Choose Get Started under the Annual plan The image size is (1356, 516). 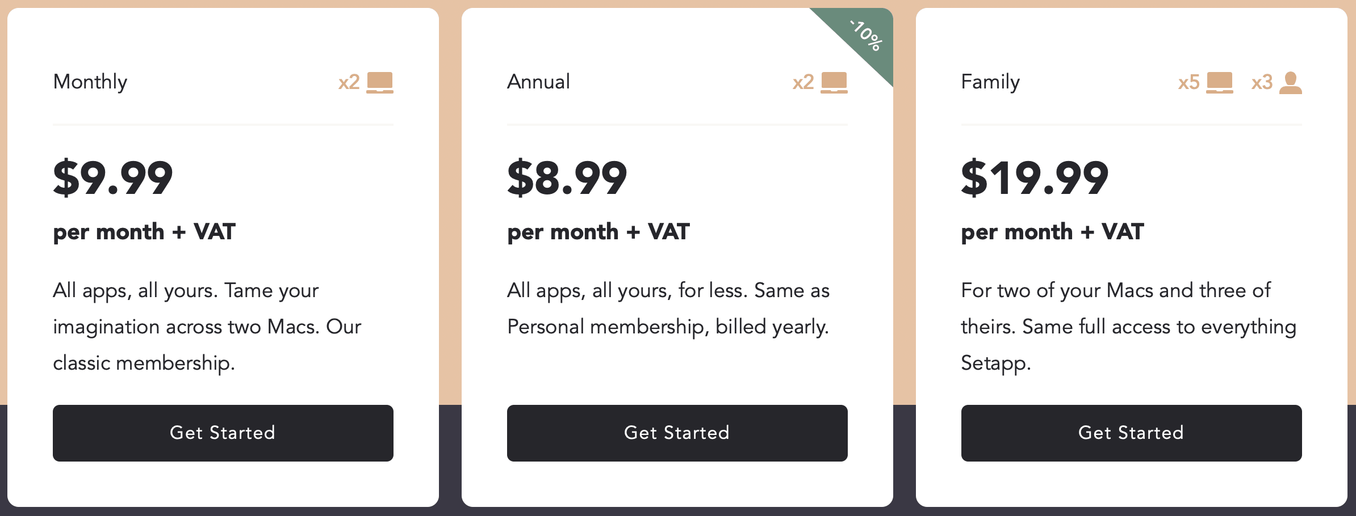pos(677,433)
